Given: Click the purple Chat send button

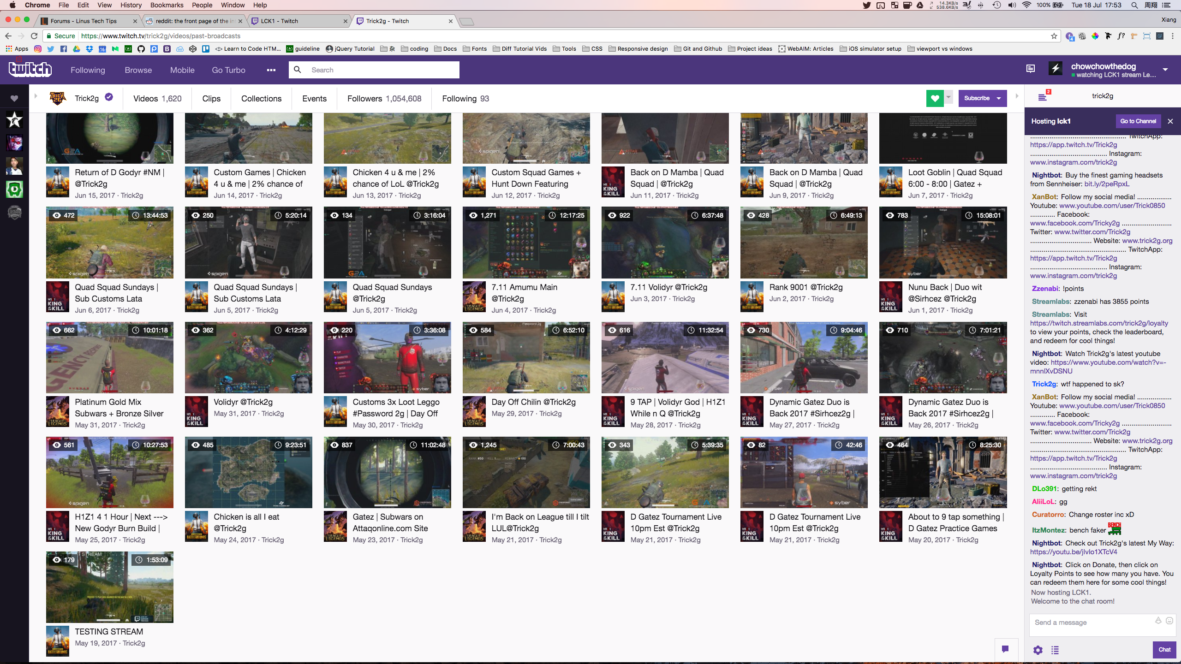Looking at the screenshot, I should pyautogui.click(x=1164, y=649).
